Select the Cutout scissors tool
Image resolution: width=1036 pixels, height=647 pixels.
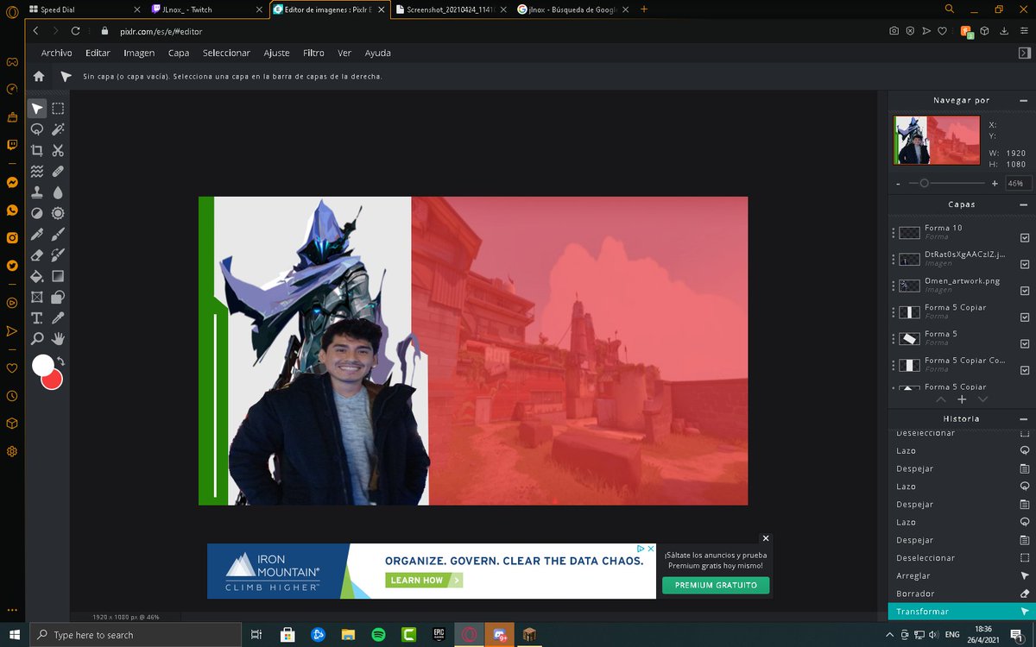(58, 150)
